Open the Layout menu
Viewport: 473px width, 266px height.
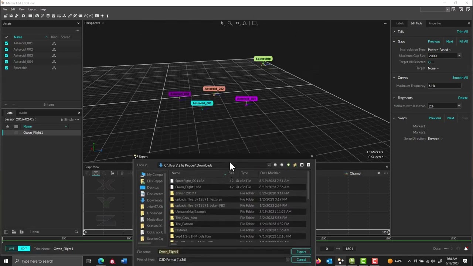[32, 9]
